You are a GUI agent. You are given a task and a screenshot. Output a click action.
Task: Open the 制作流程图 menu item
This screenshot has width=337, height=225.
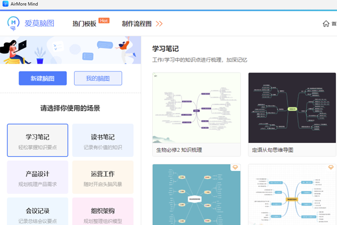tap(136, 24)
